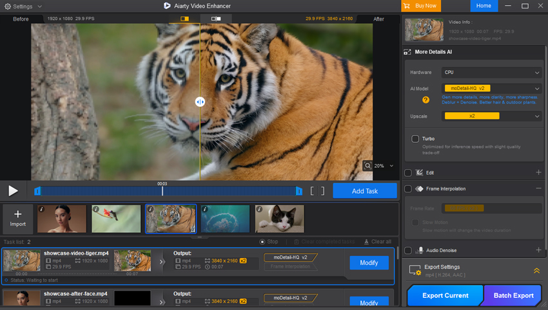The image size is (548, 310).
Task: Click the timeline end trim handle
Action: click(x=299, y=191)
